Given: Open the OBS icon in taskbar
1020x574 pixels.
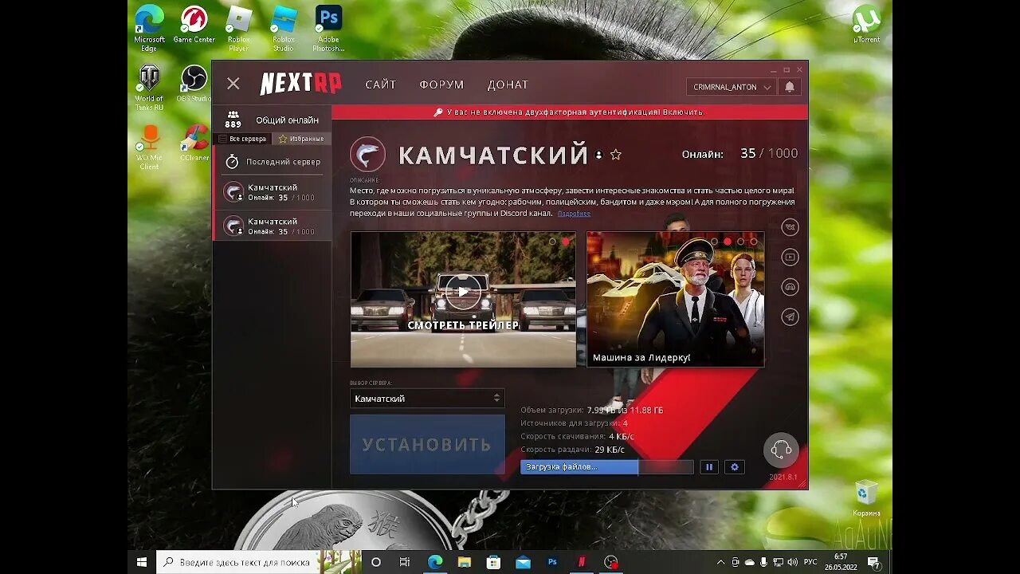Looking at the screenshot, I should point(611,562).
